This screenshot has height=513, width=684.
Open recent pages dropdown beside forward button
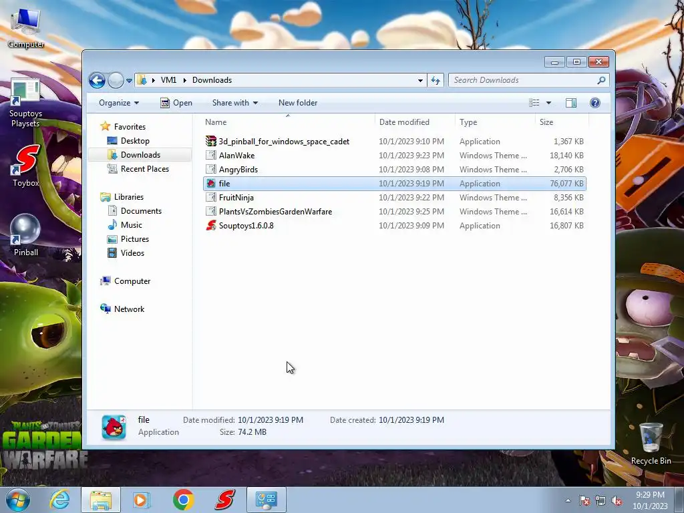(129, 80)
